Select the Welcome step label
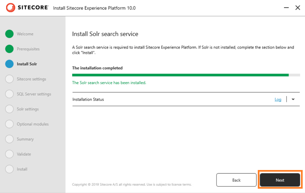305x193 pixels. pos(25,34)
